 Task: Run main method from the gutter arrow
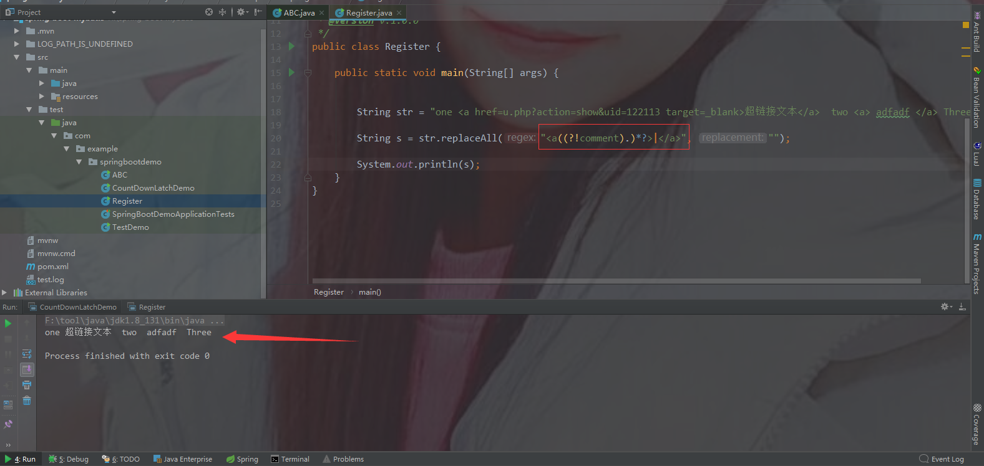(x=291, y=72)
